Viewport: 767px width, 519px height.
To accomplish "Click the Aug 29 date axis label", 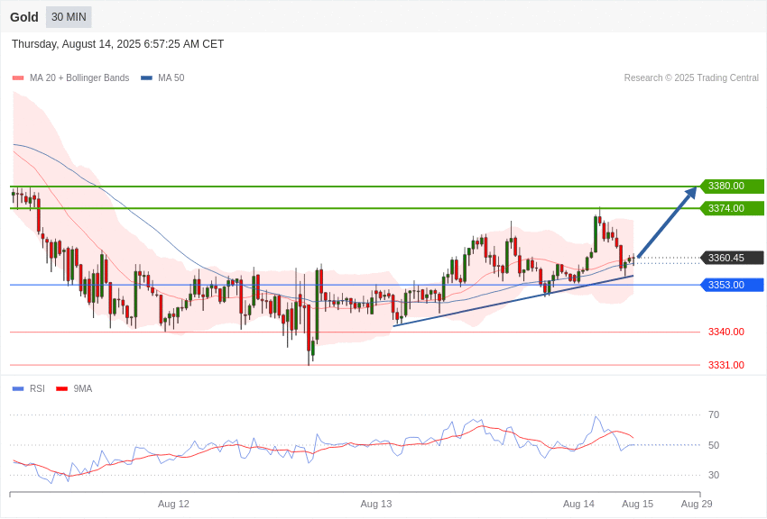I will click(x=697, y=504).
